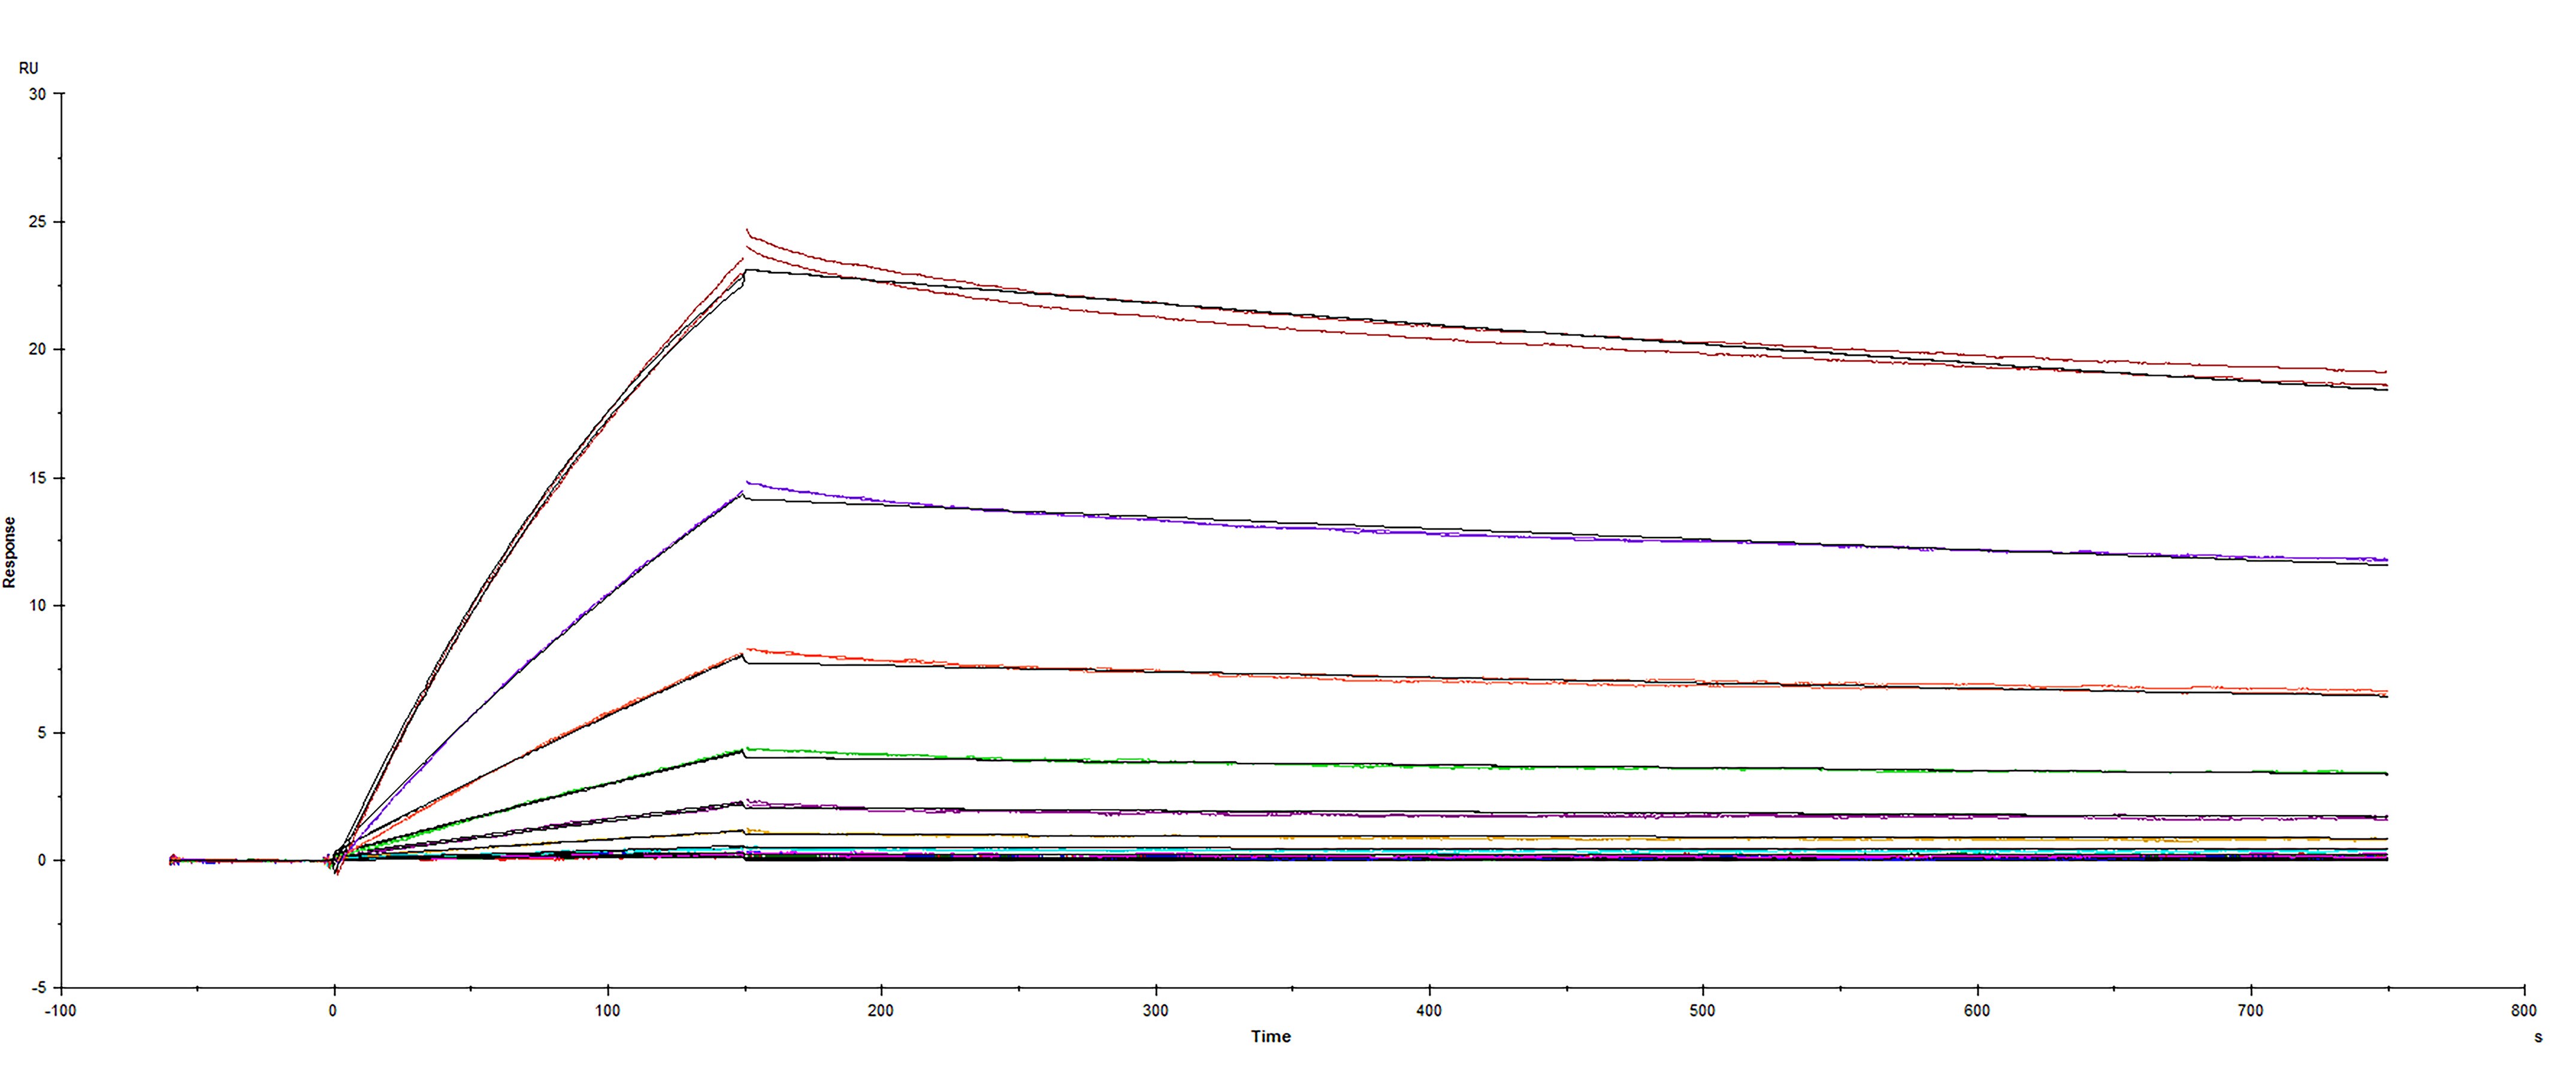This screenshot has width=2576, height=1077.
Task: Click the x-axis value 200
Action: (x=881, y=1010)
